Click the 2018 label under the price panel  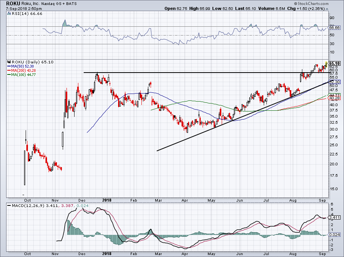click(107, 200)
